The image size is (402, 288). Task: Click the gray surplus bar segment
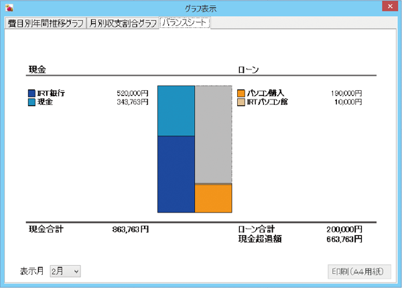pos(213,134)
